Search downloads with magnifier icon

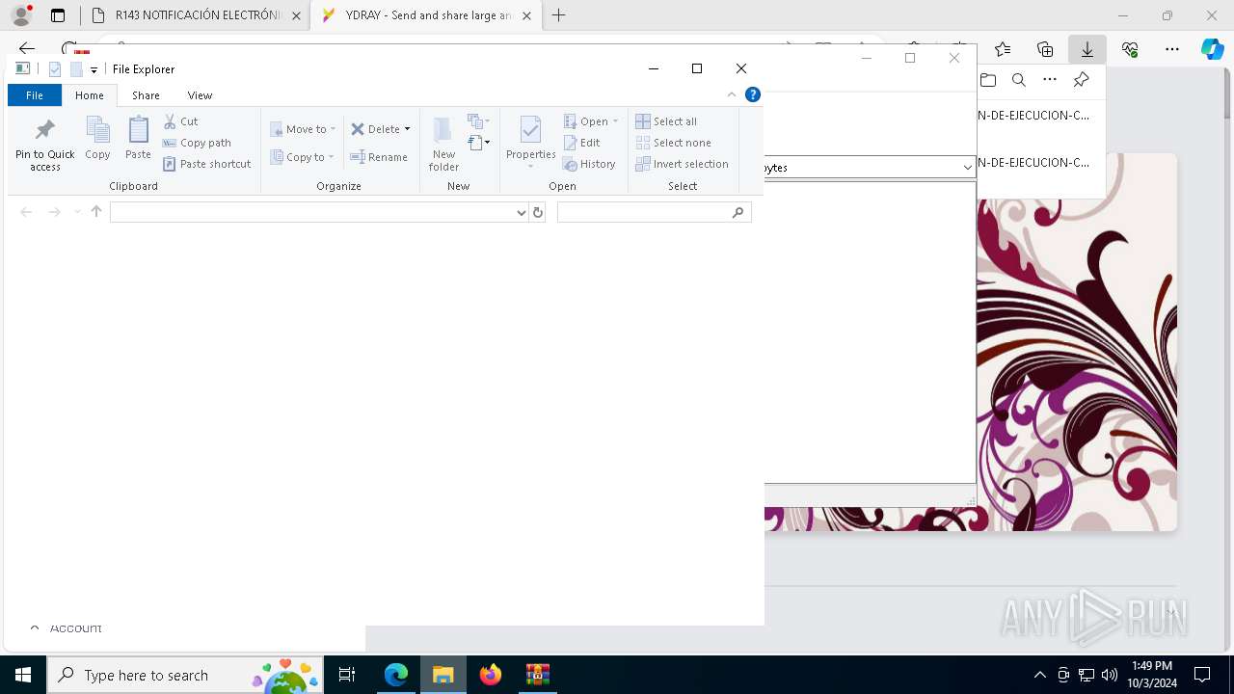point(1018,80)
